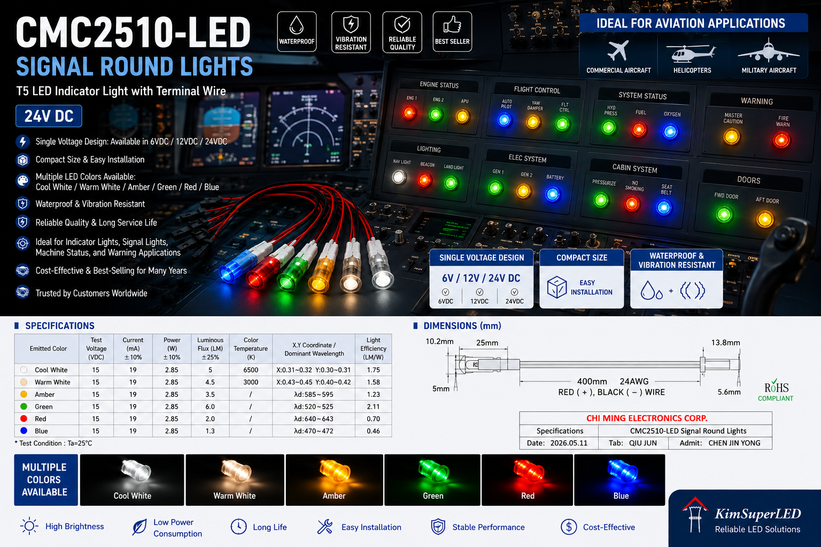
Task: Click the Multiple Colors Available banner
Action: pyautogui.click(x=46, y=480)
